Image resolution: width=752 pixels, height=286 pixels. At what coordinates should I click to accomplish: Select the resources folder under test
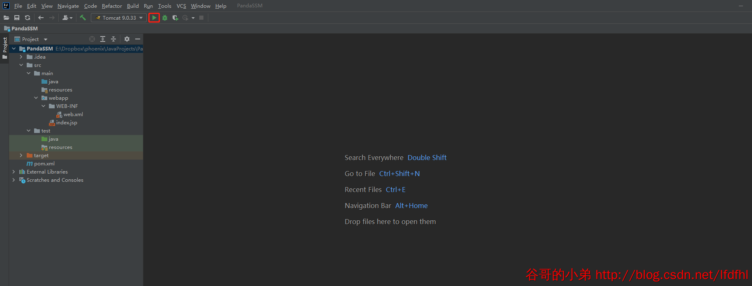(x=57, y=147)
